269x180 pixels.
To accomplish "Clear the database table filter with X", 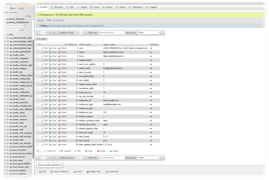I will pos(25,25).
